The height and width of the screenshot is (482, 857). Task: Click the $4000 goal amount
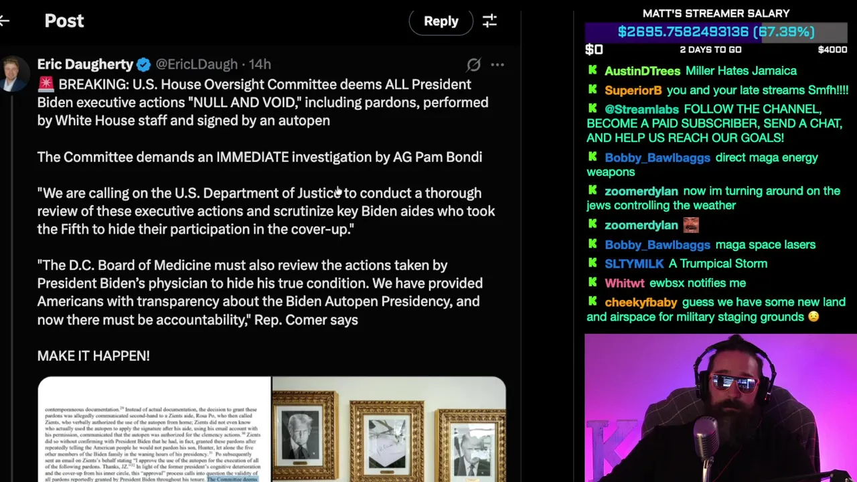pyautogui.click(x=832, y=50)
